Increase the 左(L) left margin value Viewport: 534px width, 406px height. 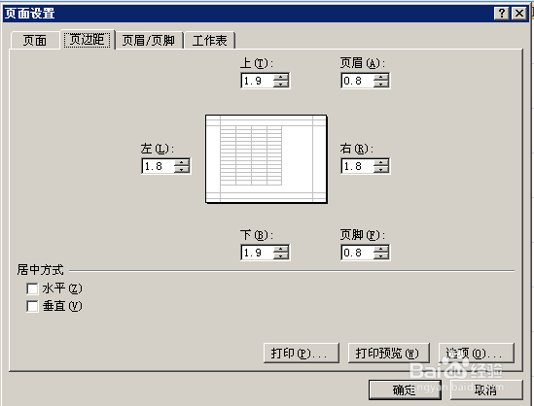point(182,162)
